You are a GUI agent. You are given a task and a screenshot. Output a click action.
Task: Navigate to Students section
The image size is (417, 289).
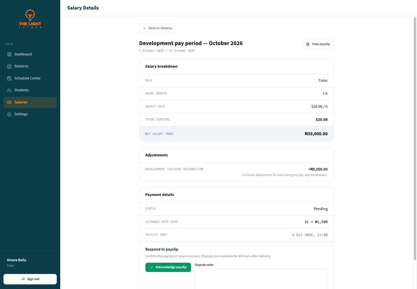(30, 90)
